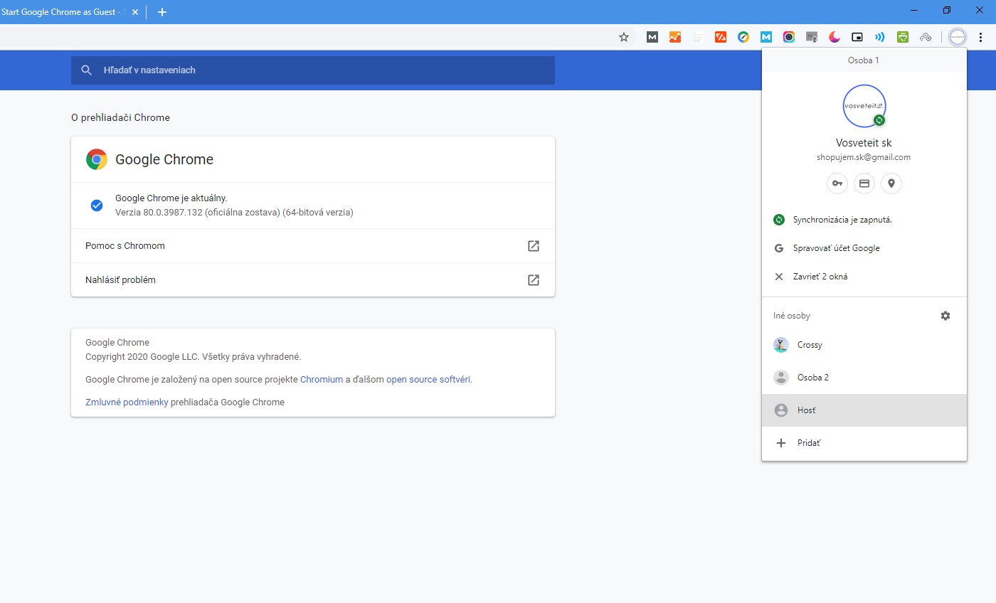This screenshot has height=603, width=996.
Task: Click the Verzia 80.0.3987.132 version text
Action: click(x=234, y=213)
